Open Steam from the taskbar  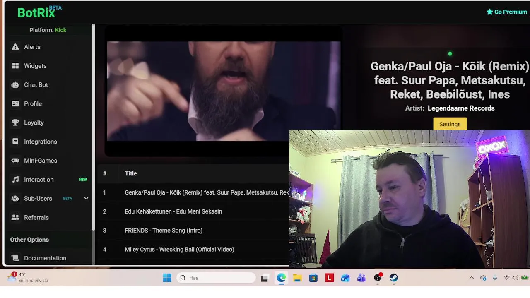[394, 278]
